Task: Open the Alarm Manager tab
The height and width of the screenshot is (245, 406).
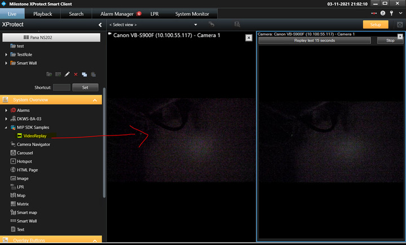Action: pyautogui.click(x=117, y=13)
